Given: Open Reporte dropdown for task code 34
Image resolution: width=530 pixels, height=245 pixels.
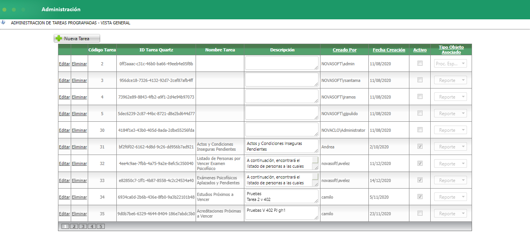Looking at the screenshot, I should [x=450, y=197].
